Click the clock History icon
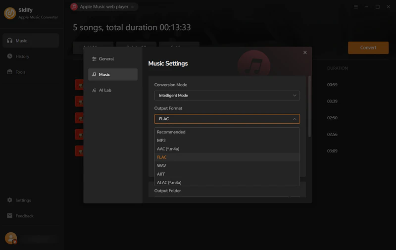The height and width of the screenshot is (250, 396). 9,56
